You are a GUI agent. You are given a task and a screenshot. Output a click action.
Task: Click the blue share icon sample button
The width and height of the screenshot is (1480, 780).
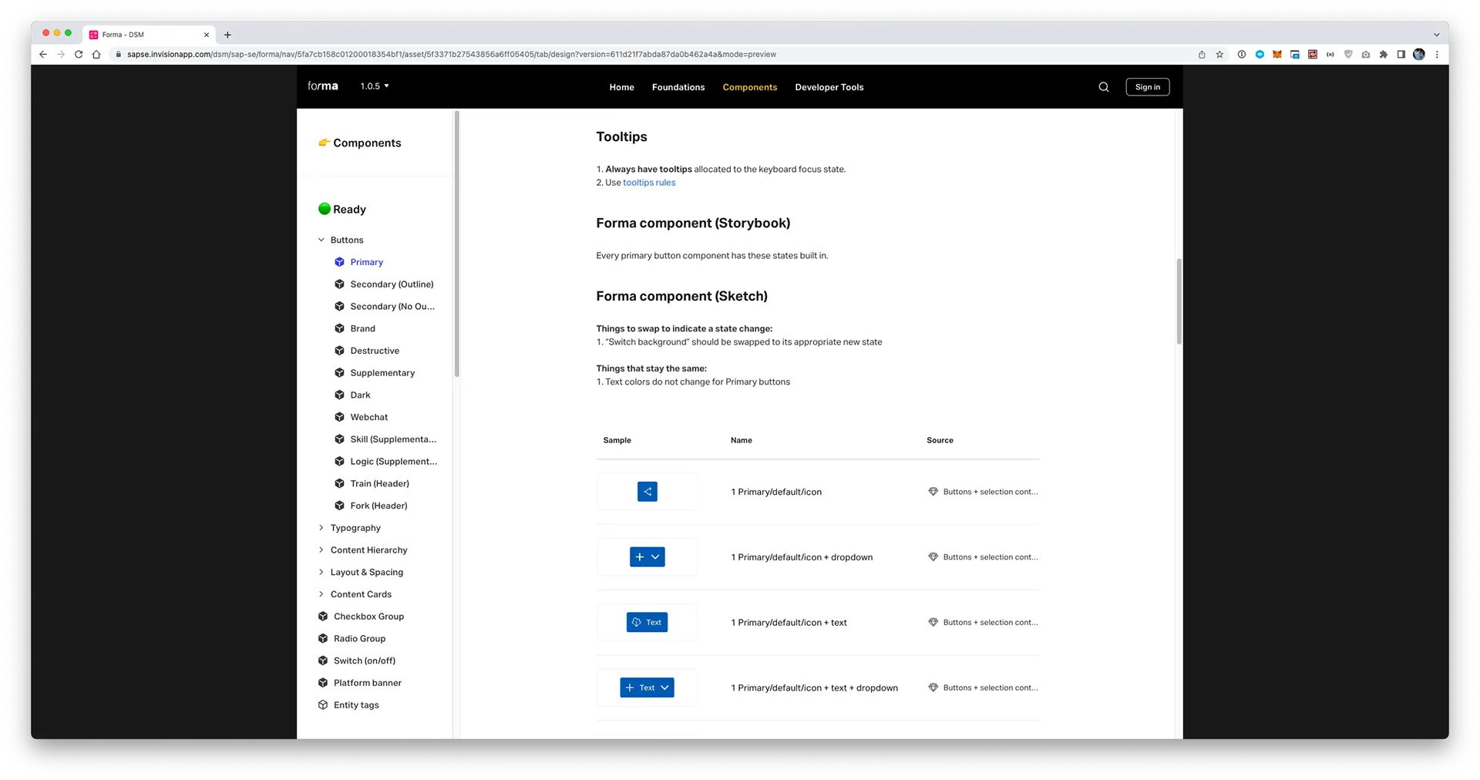pos(647,492)
